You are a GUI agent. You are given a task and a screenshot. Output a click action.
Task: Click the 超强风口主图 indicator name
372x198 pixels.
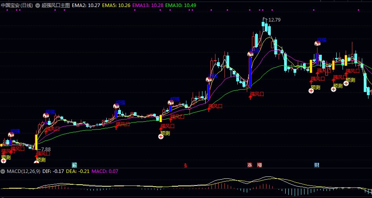tap(56, 5)
